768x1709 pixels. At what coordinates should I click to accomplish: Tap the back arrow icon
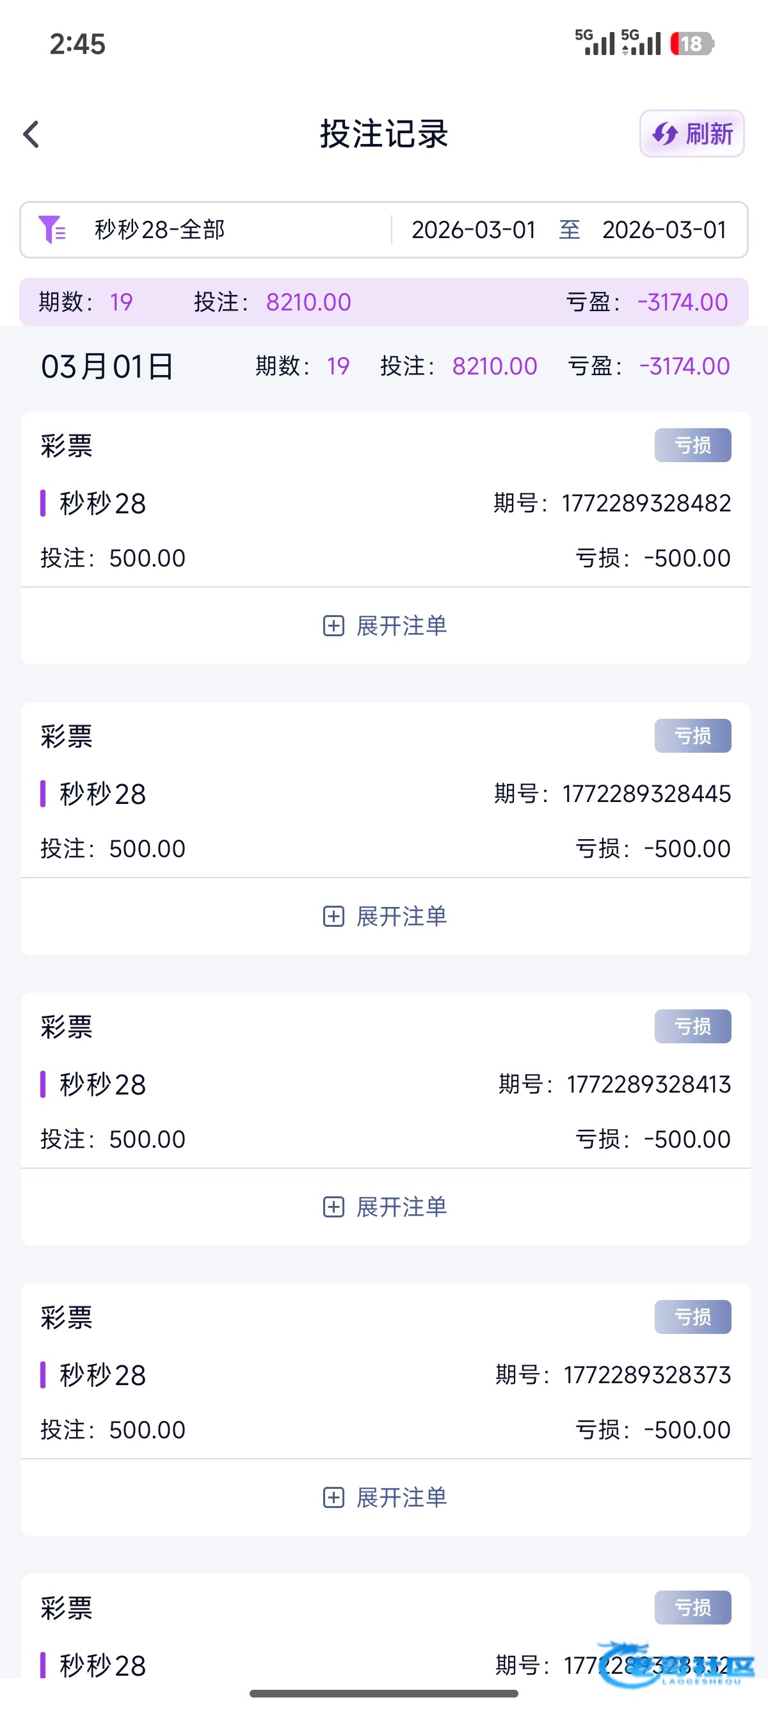click(x=31, y=134)
